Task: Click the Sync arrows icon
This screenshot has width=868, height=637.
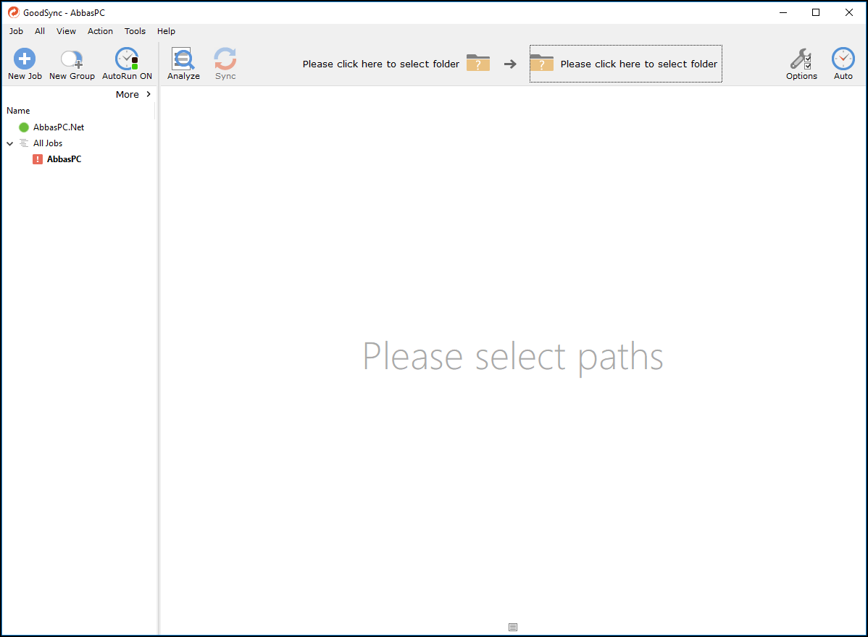Action: click(x=225, y=59)
